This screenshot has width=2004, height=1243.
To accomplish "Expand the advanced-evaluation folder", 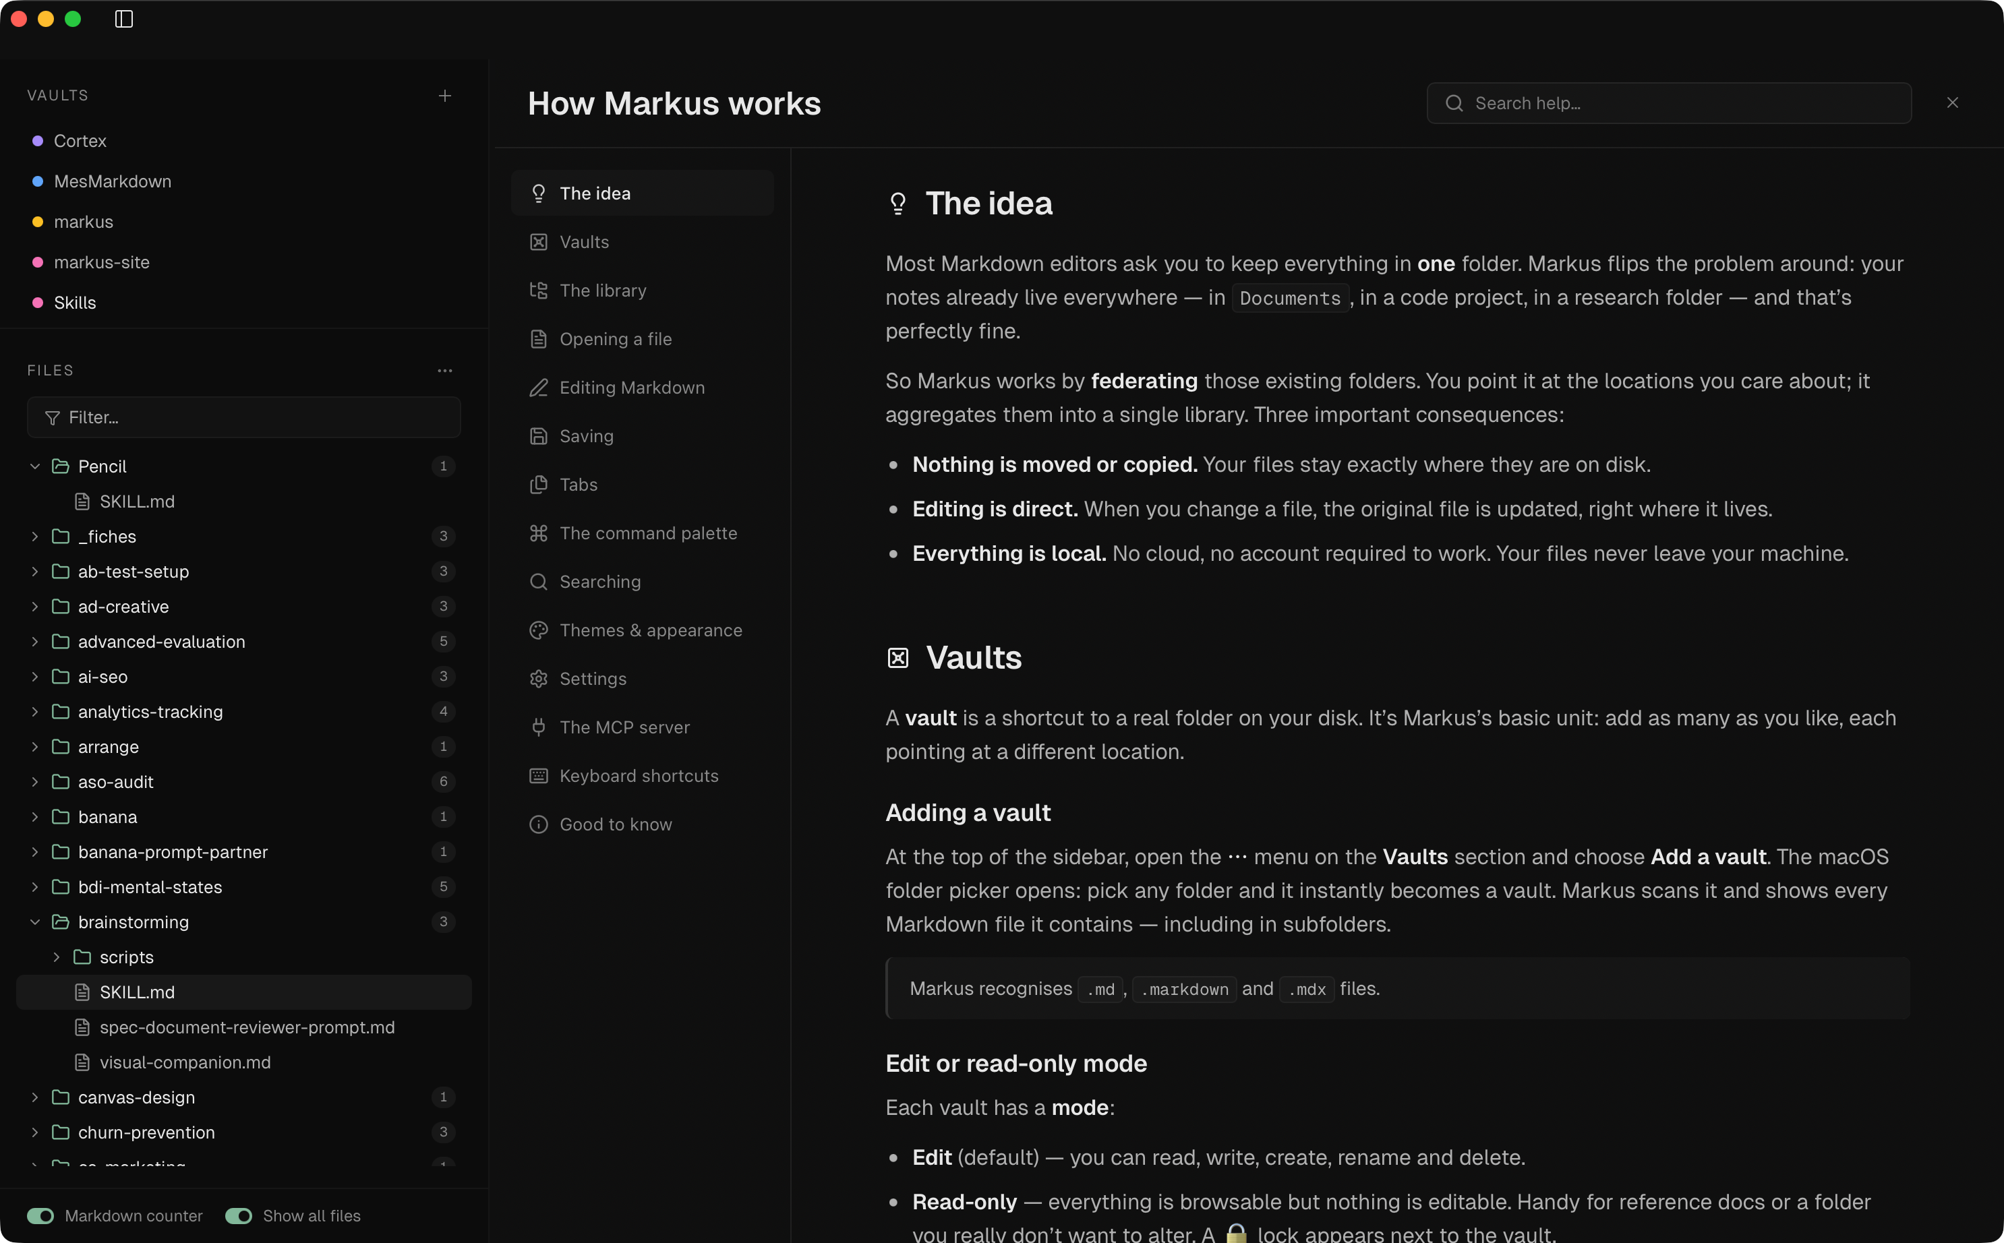I will point(34,641).
